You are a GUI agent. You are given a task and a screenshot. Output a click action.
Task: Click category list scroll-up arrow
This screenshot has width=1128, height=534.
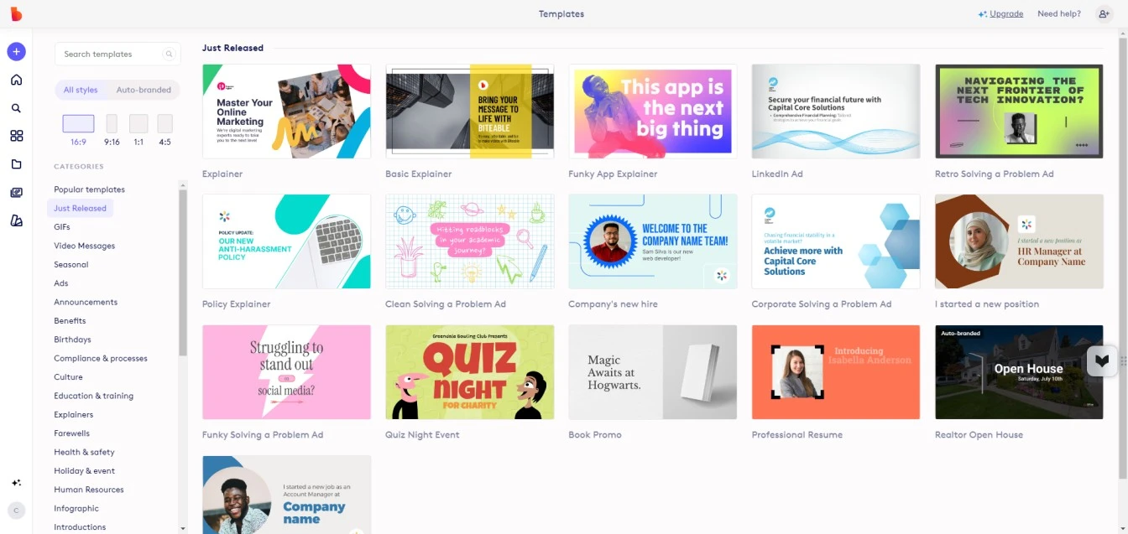pyautogui.click(x=183, y=184)
